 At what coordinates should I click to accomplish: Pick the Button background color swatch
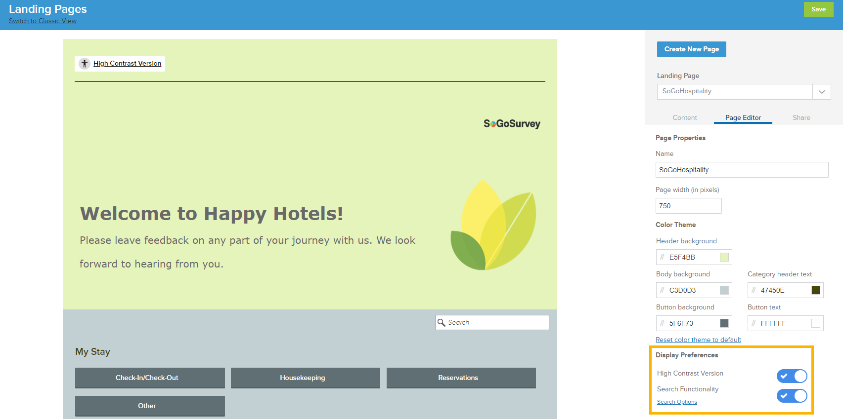724,323
